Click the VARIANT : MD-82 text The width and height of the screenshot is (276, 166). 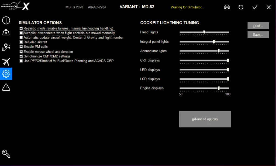pos(137,7)
